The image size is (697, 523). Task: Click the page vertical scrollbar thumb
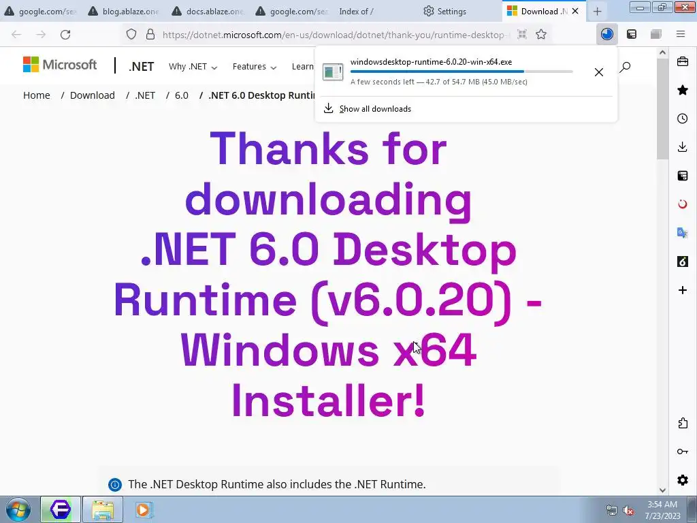pyautogui.click(x=662, y=110)
